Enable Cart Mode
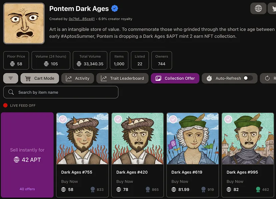 (x=40, y=78)
